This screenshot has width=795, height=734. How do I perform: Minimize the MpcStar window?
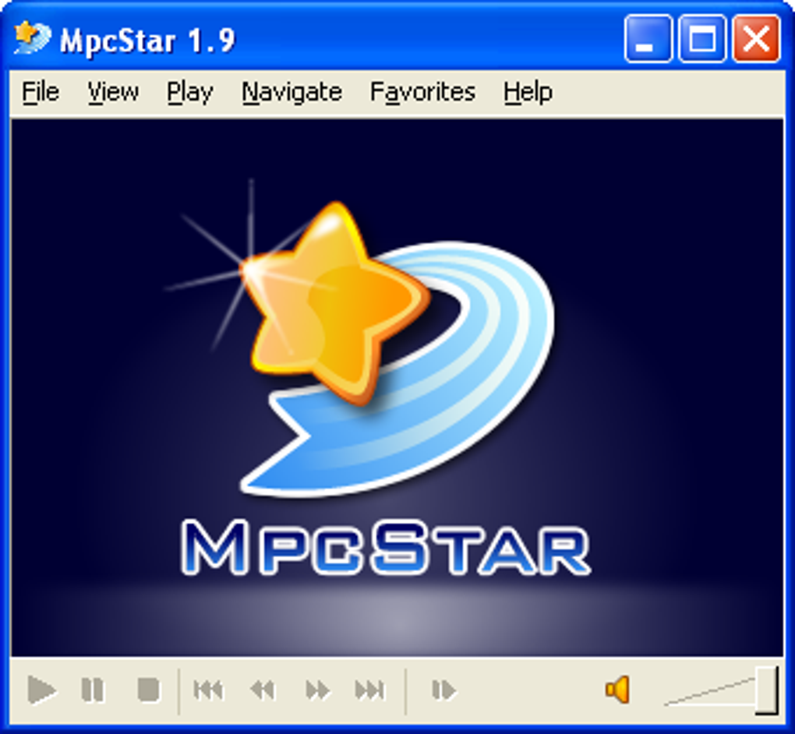tap(649, 38)
